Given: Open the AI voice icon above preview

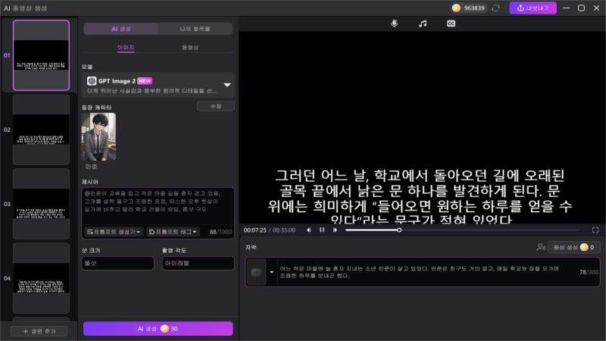Looking at the screenshot, I should point(394,23).
